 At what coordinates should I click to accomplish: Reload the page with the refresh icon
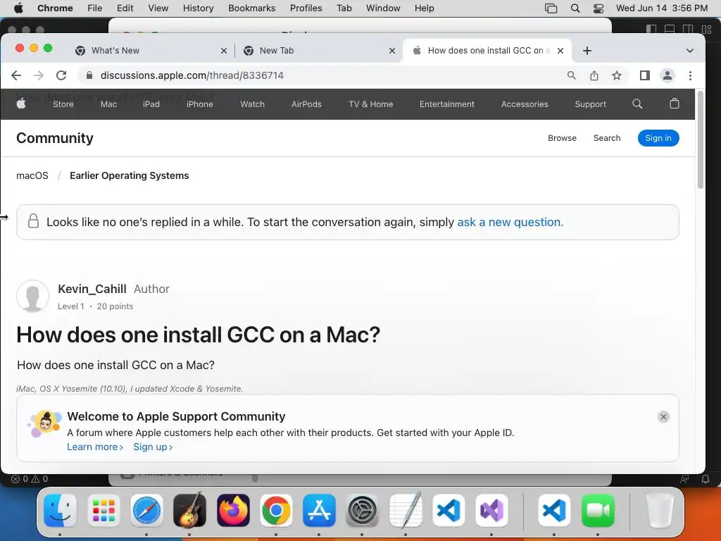click(61, 75)
